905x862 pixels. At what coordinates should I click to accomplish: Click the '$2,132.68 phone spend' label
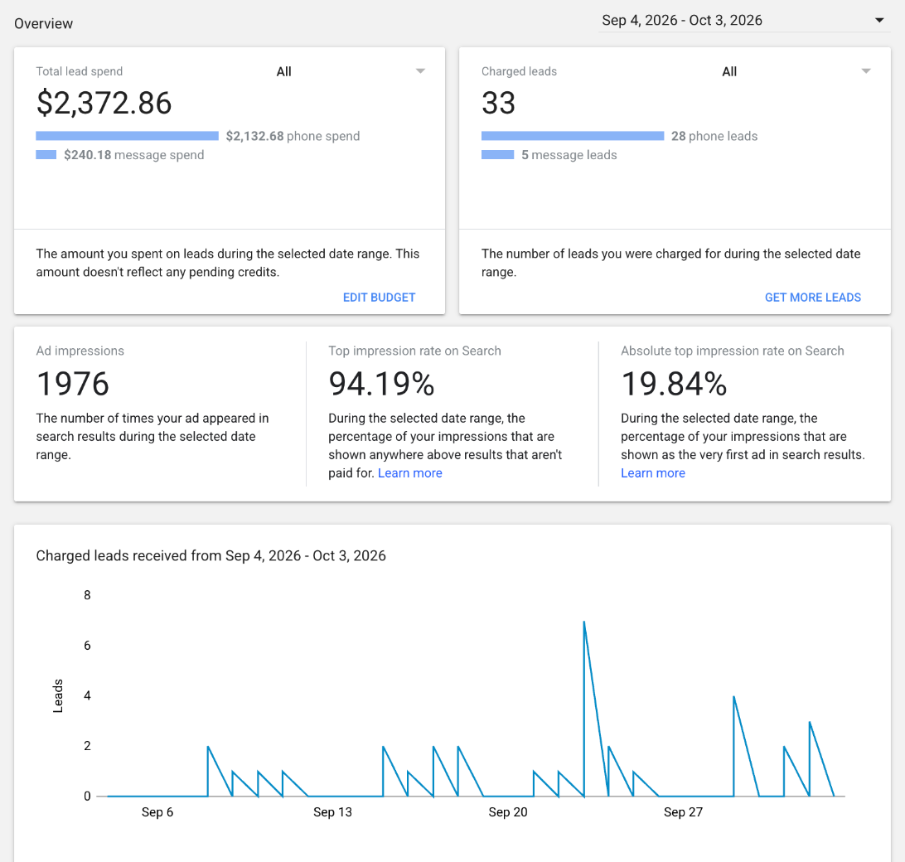[x=293, y=136]
